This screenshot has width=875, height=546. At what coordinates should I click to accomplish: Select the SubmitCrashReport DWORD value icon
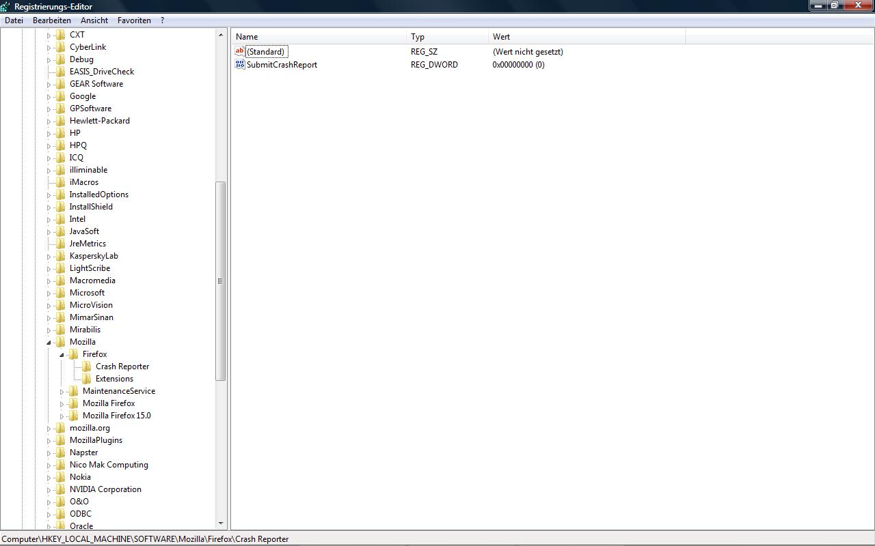[239, 65]
